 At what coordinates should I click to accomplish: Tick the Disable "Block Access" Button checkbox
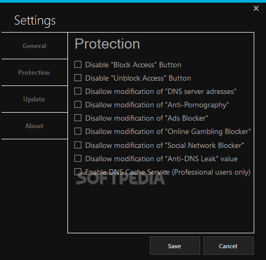click(78, 65)
